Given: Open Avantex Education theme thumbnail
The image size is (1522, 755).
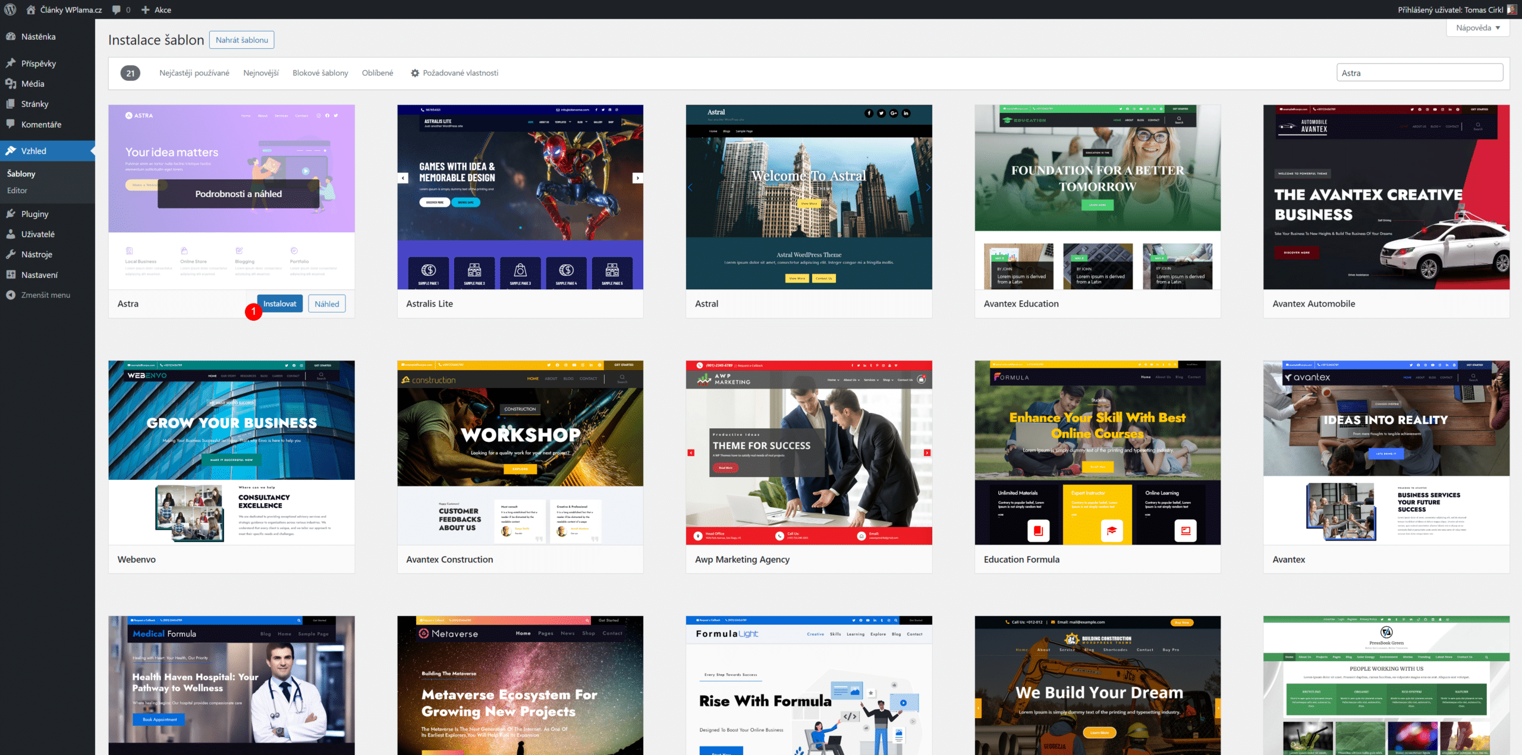Looking at the screenshot, I should pyautogui.click(x=1098, y=197).
